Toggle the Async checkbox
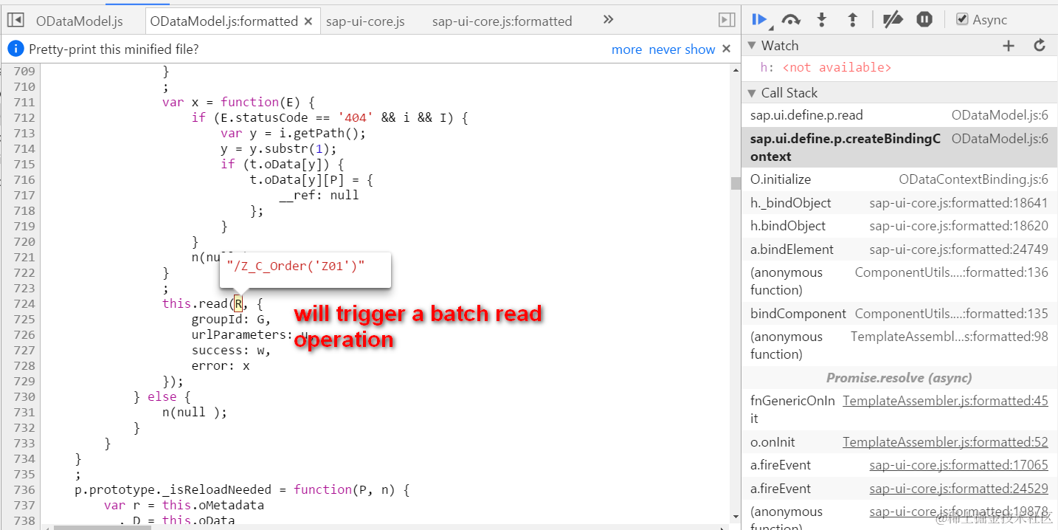The width and height of the screenshot is (1058, 530). click(x=962, y=20)
